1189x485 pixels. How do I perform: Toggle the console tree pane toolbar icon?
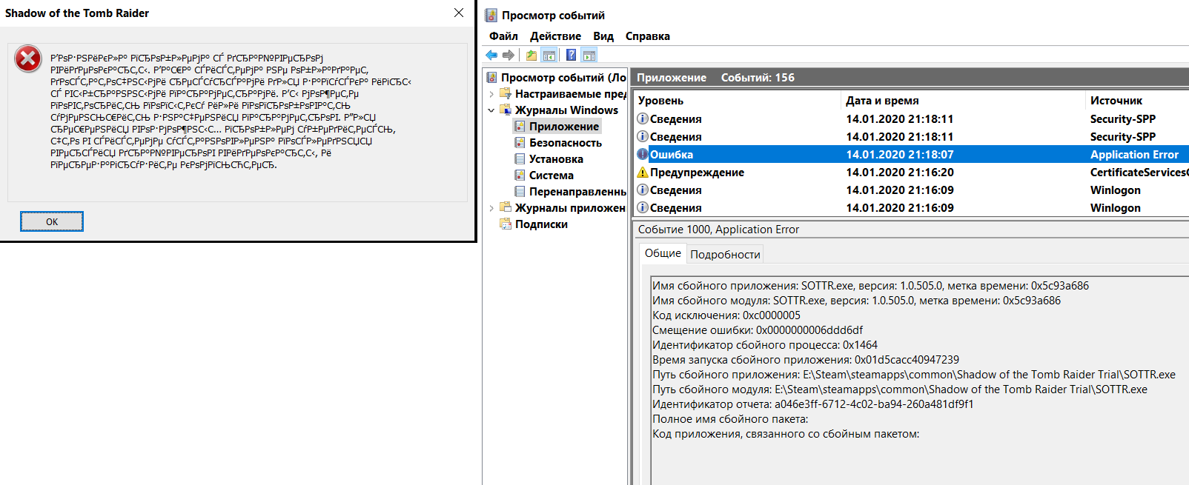(x=549, y=56)
